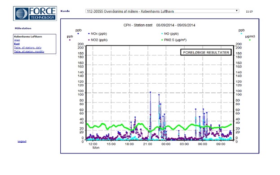Open the West station link
The image size is (280, 175).
pyautogui.click(x=17, y=40)
